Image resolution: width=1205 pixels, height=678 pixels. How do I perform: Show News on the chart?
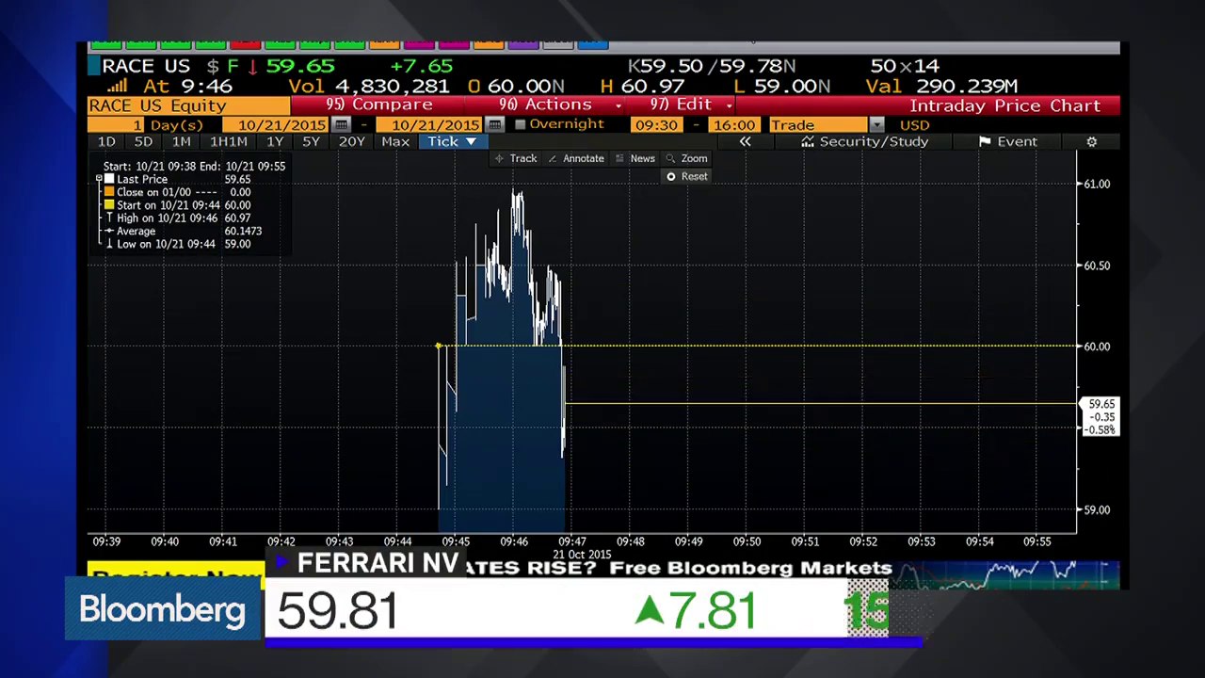click(635, 158)
